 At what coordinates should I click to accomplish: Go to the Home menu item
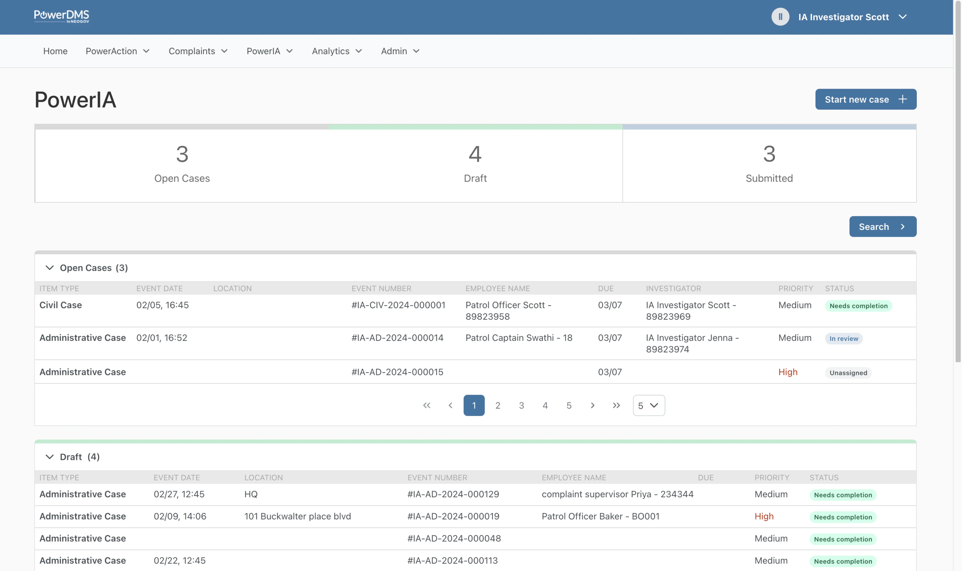point(55,51)
